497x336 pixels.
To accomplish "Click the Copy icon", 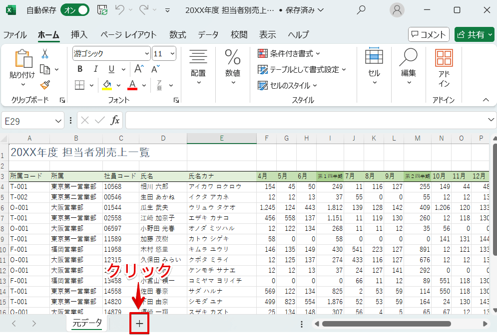I will click(45, 69).
